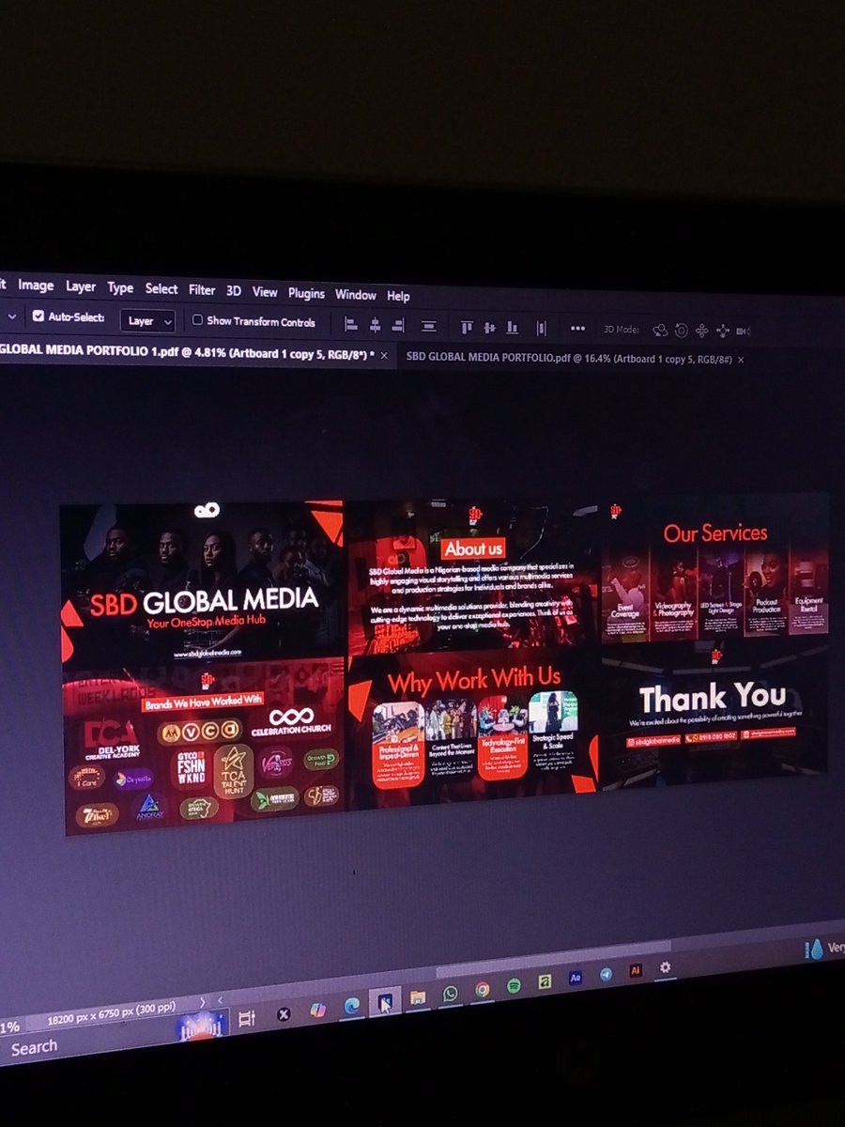Viewport: 845px width, 1127px height.
Task: Open the three-dots align options
Action: [x=577, y=328]
